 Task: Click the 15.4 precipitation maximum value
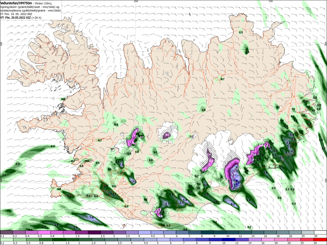tap(235, 182)
